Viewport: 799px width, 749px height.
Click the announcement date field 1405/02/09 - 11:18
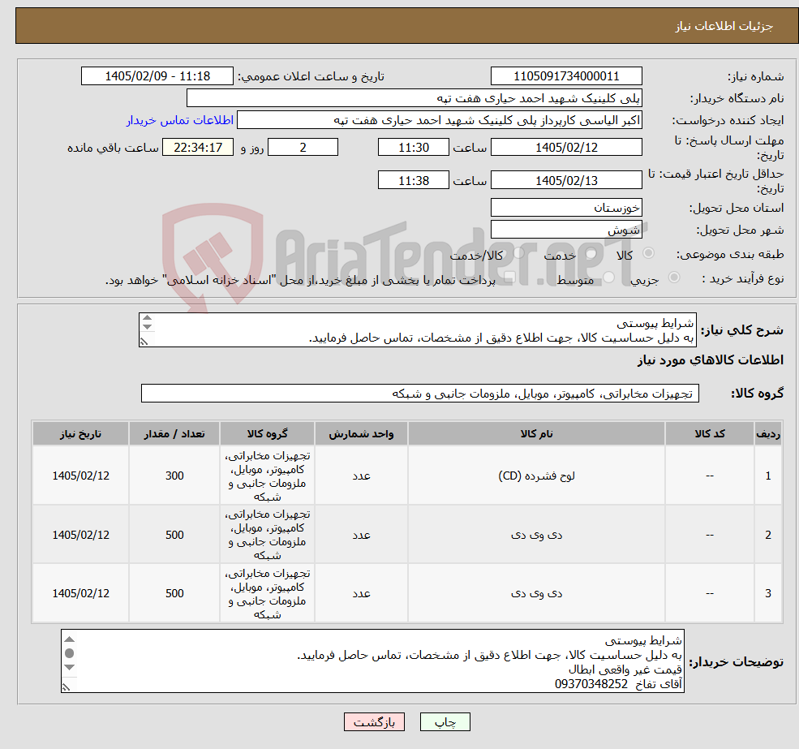coord(157,76)
